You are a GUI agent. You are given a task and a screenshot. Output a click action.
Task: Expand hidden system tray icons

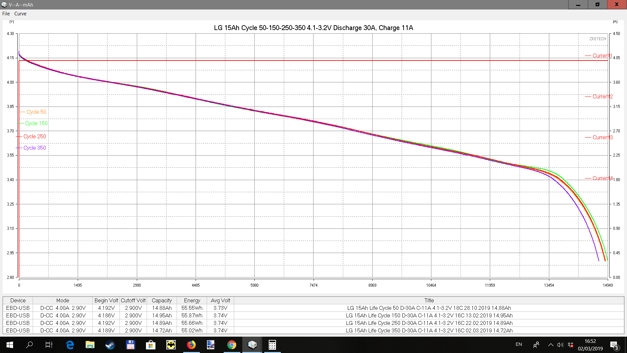point(551,345)
